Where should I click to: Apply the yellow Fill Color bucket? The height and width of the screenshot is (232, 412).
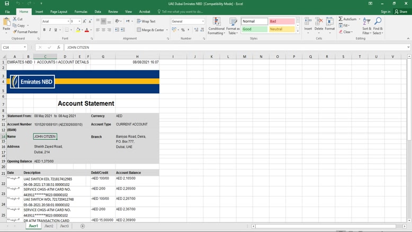(x=78, y=30)
